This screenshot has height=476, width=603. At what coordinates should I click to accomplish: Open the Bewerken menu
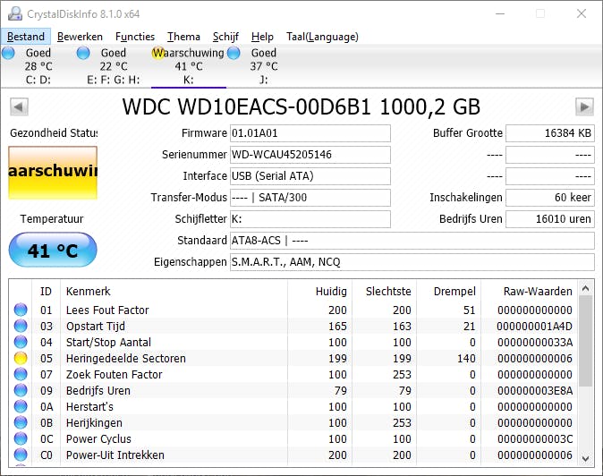coord(80,37)
